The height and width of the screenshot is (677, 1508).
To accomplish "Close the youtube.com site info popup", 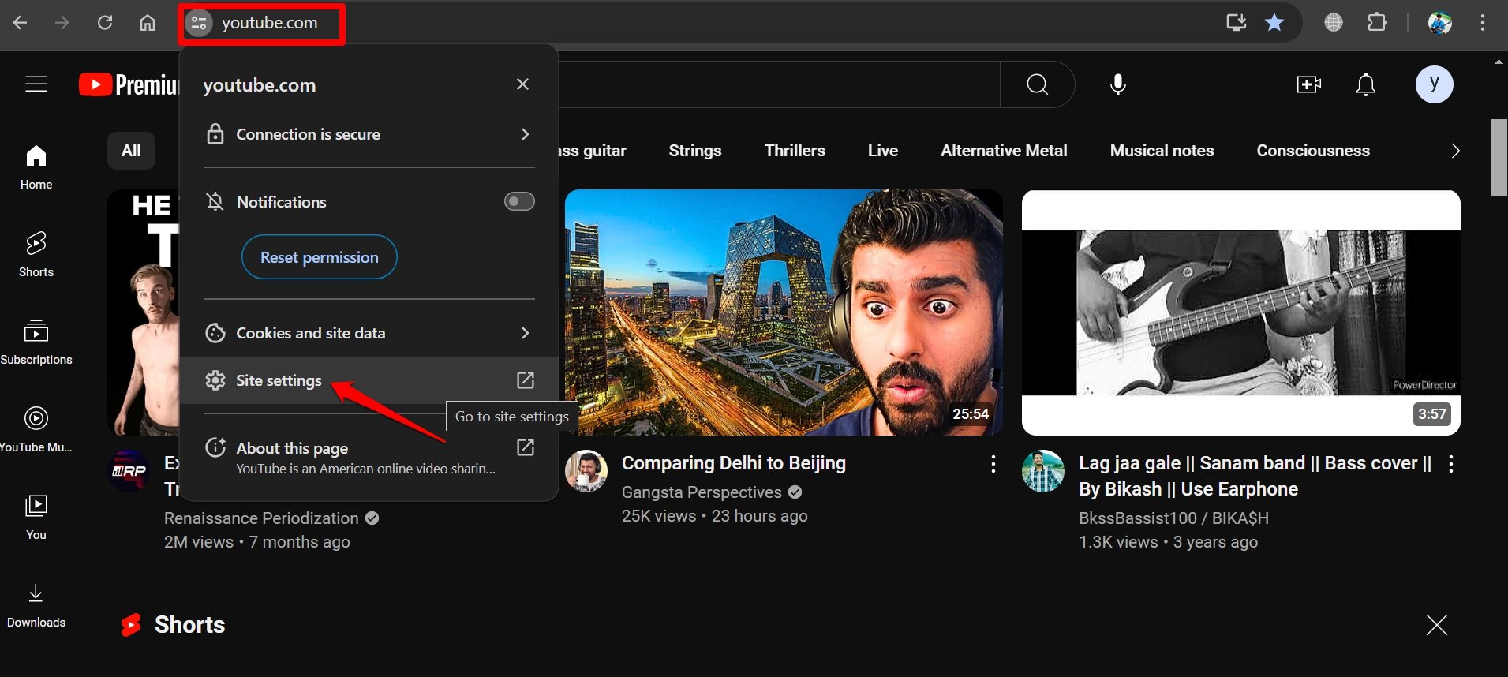I will tap(522, 84).
